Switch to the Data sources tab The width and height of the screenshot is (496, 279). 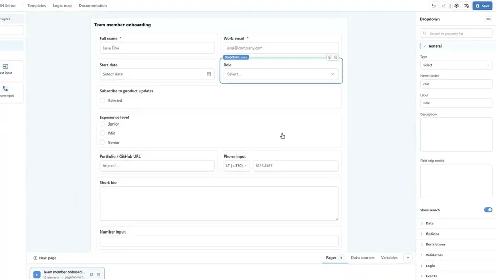363,258
